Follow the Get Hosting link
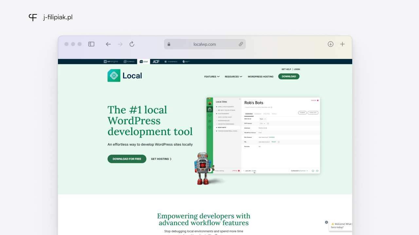The height and width of the screenshot is (235, 419). tap(161, 159)
